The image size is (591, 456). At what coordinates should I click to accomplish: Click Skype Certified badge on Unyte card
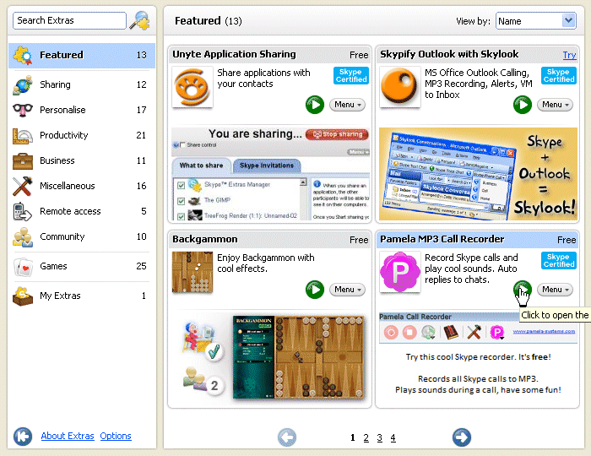(x=351, y=75)
